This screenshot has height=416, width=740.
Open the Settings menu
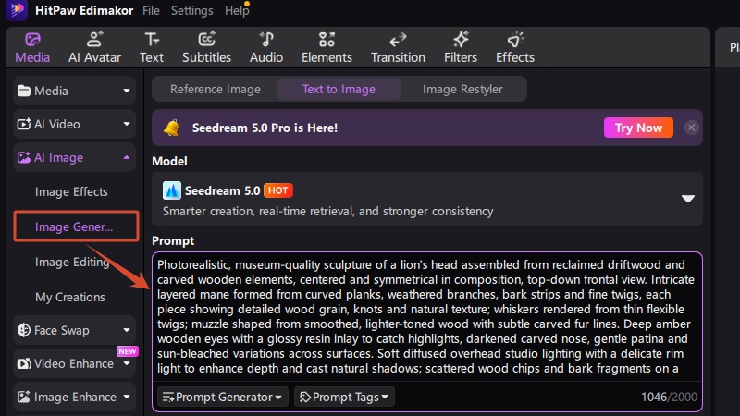pyautogui.click(x=191, y=10)
